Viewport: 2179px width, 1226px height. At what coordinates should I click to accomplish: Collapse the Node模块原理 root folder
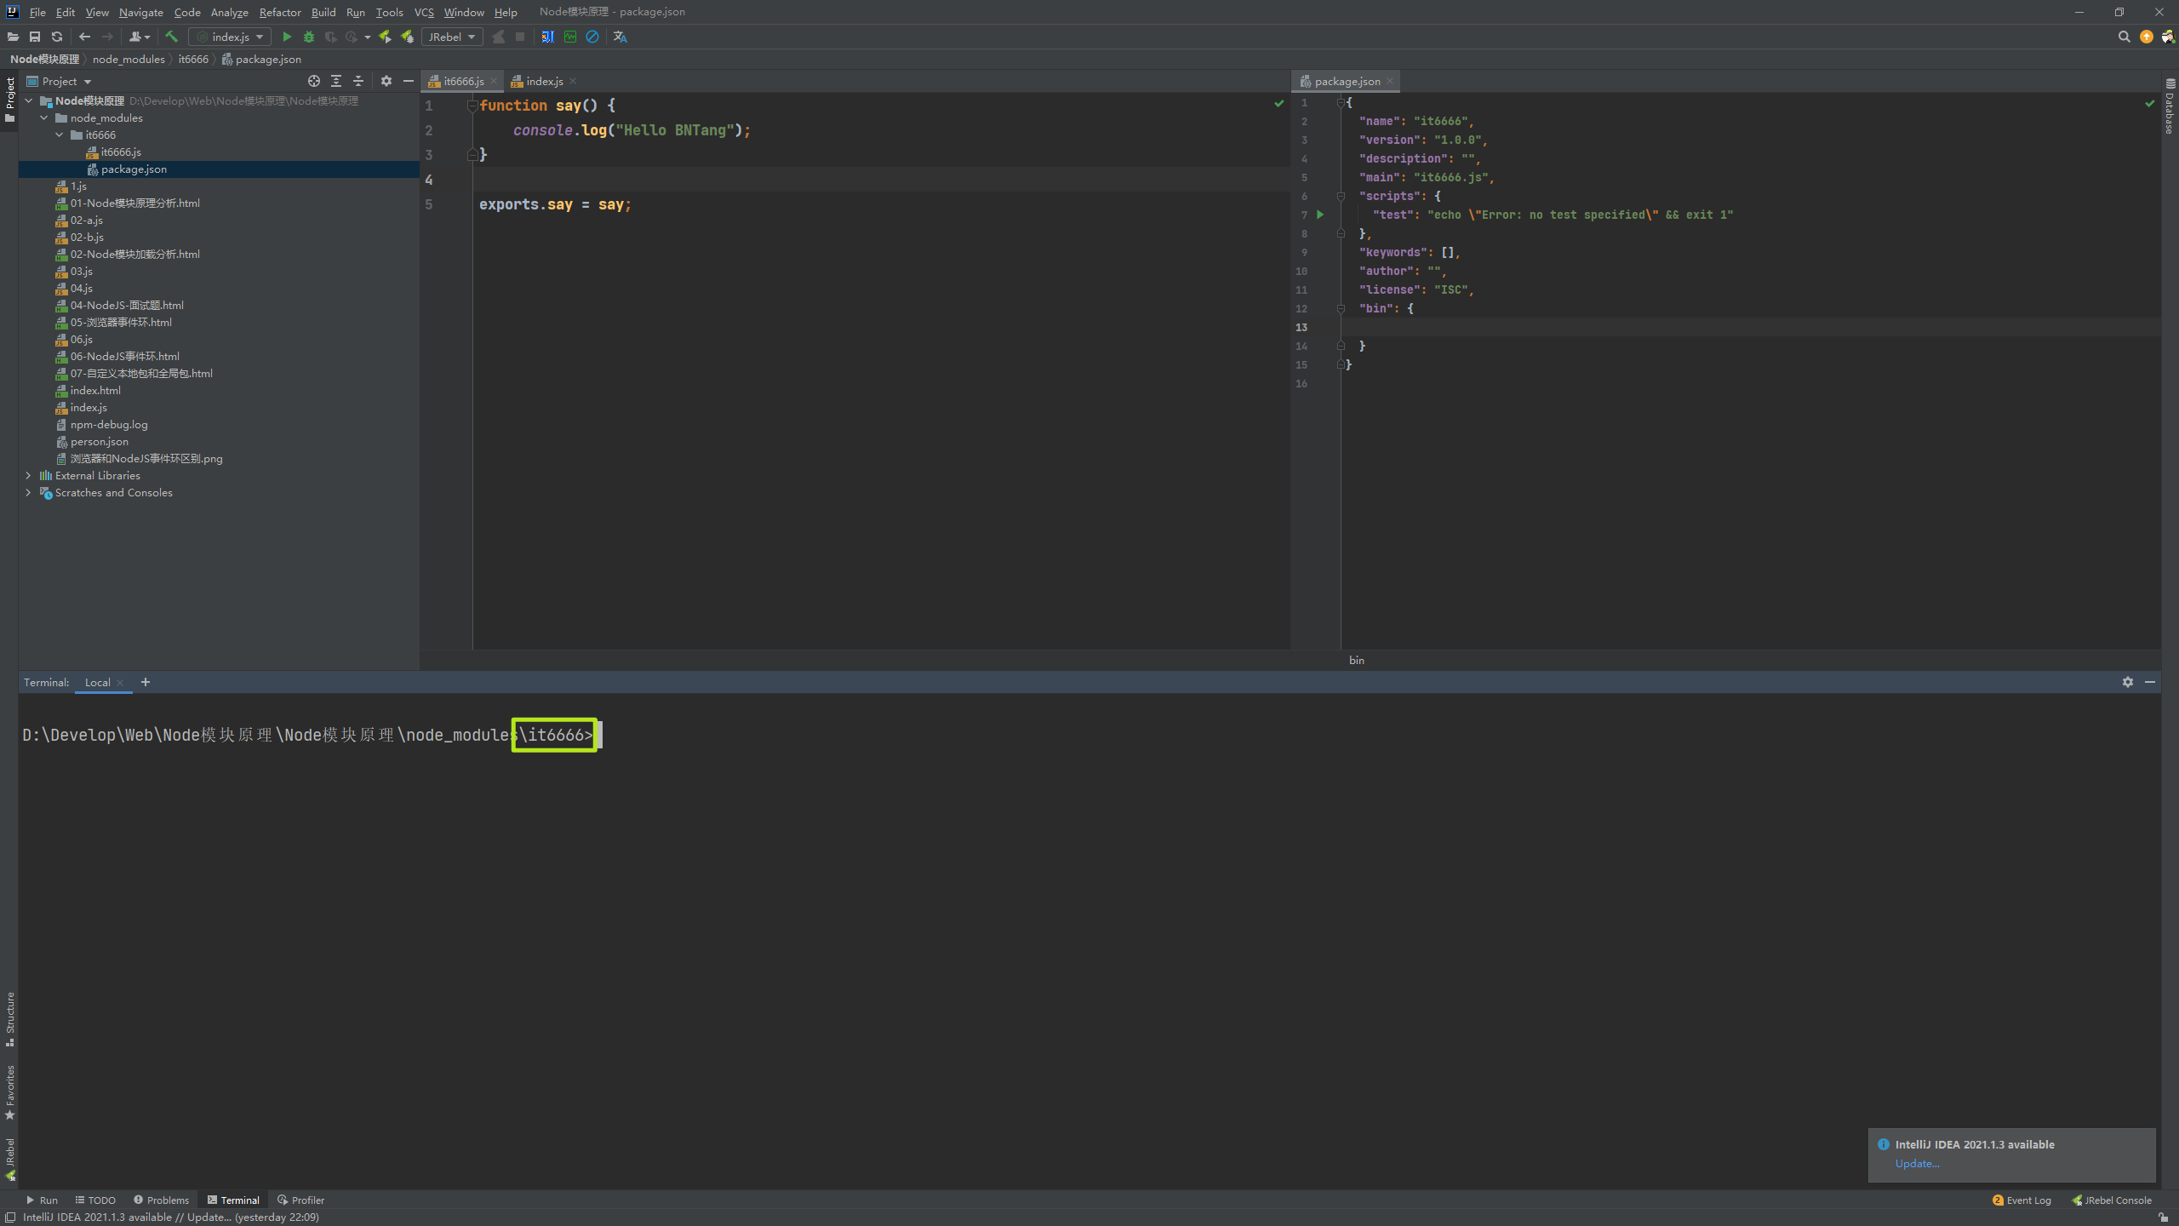tap(28, 100)
